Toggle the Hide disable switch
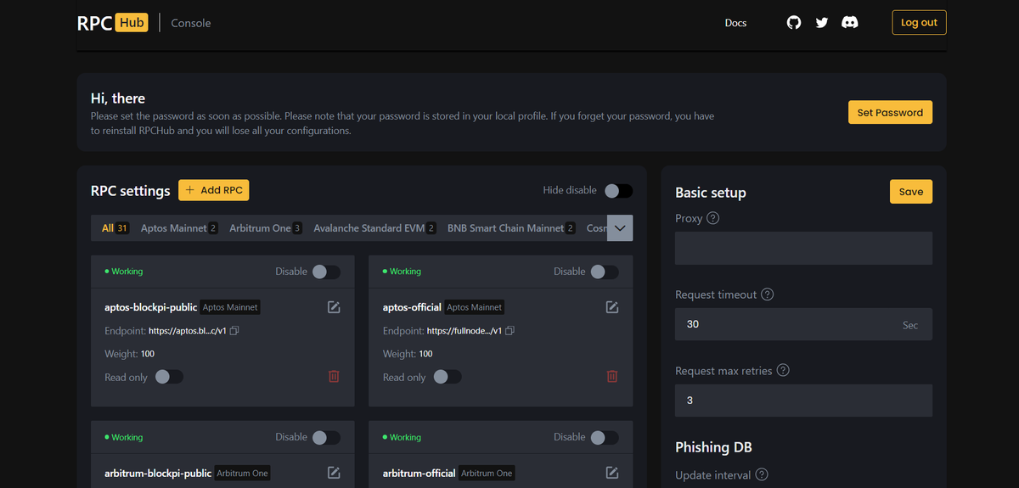This screenshot has width=1019, height=488. point(618,191)
